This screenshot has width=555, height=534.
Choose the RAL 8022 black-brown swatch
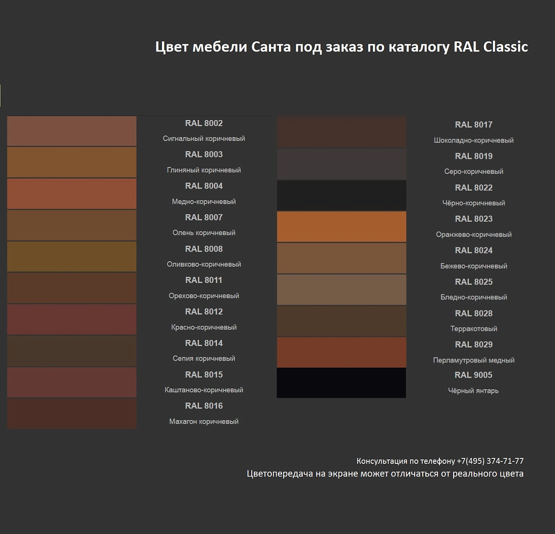342,195
